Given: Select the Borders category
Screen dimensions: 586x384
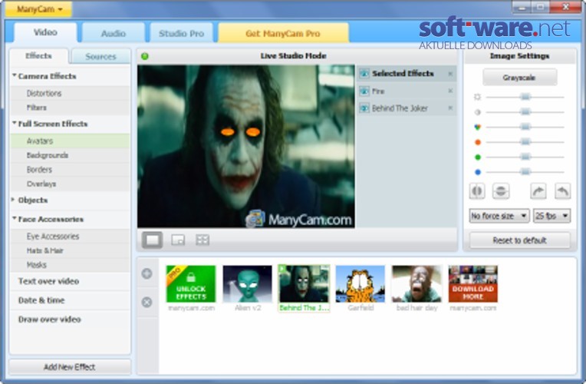Looking at the screenshot, I should coord(70,170).
